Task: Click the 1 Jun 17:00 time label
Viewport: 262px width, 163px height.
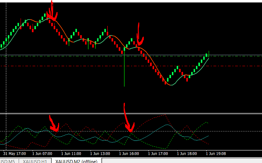Action: click(x=158, y=154)
